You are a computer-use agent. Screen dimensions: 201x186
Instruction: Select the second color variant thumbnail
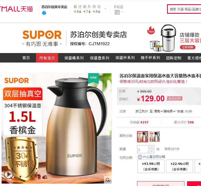tap(155, 136)
